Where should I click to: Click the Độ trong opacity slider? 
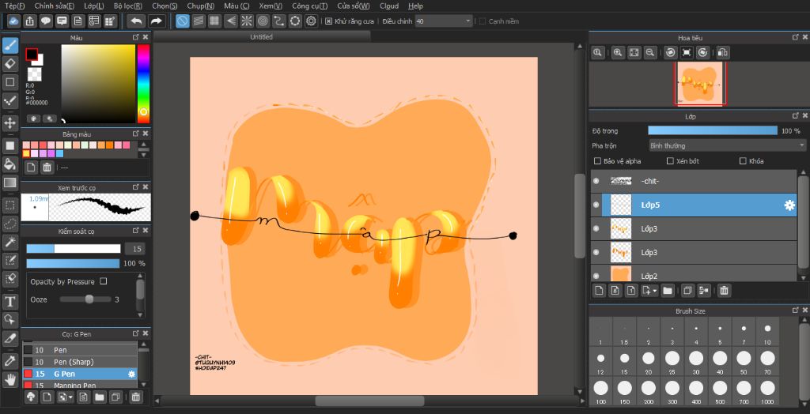pyautogui.click(x=713, y=130)
